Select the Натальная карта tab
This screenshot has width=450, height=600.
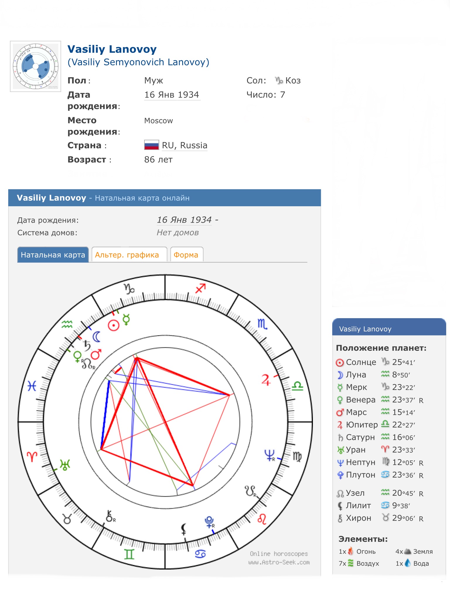tap(53, 255)
